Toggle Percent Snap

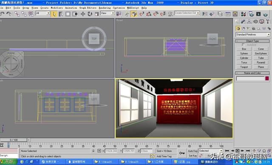(x=156, y=14)
